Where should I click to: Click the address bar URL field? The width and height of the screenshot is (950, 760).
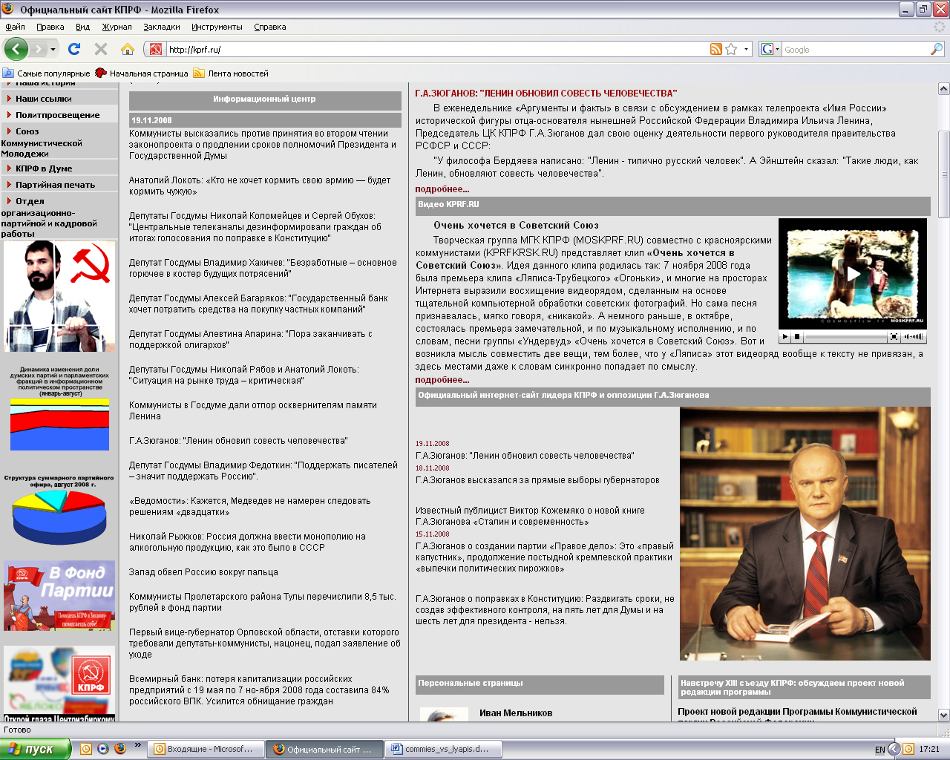pos(436,50)
